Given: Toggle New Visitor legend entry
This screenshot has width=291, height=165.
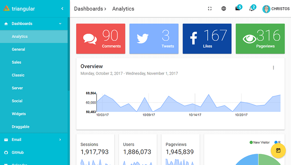Looking at the screenshot, I should tap(260, 142).
